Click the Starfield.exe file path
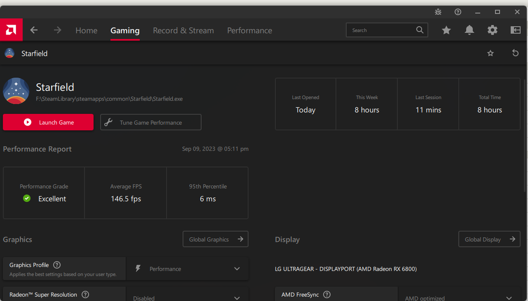This screenshot has width=528, height=301. [109, 99]
